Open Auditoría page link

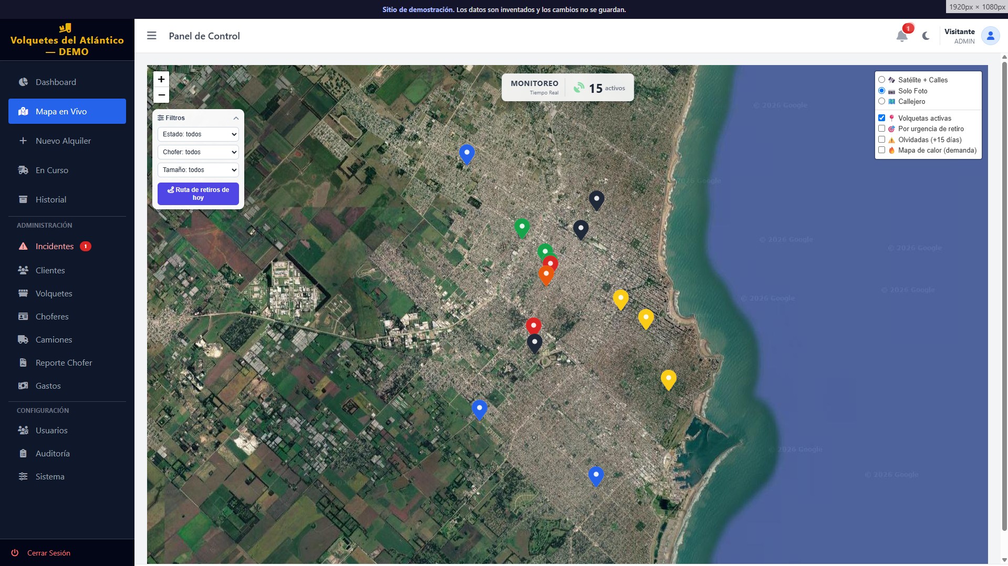coord(67,453)
